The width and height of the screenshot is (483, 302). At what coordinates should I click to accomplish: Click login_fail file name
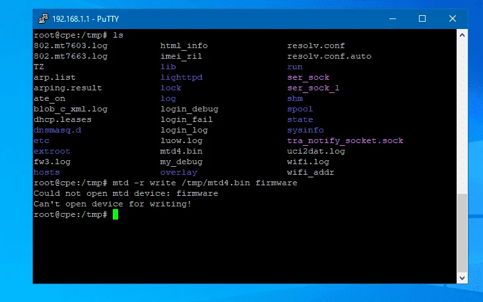point(187,119)
